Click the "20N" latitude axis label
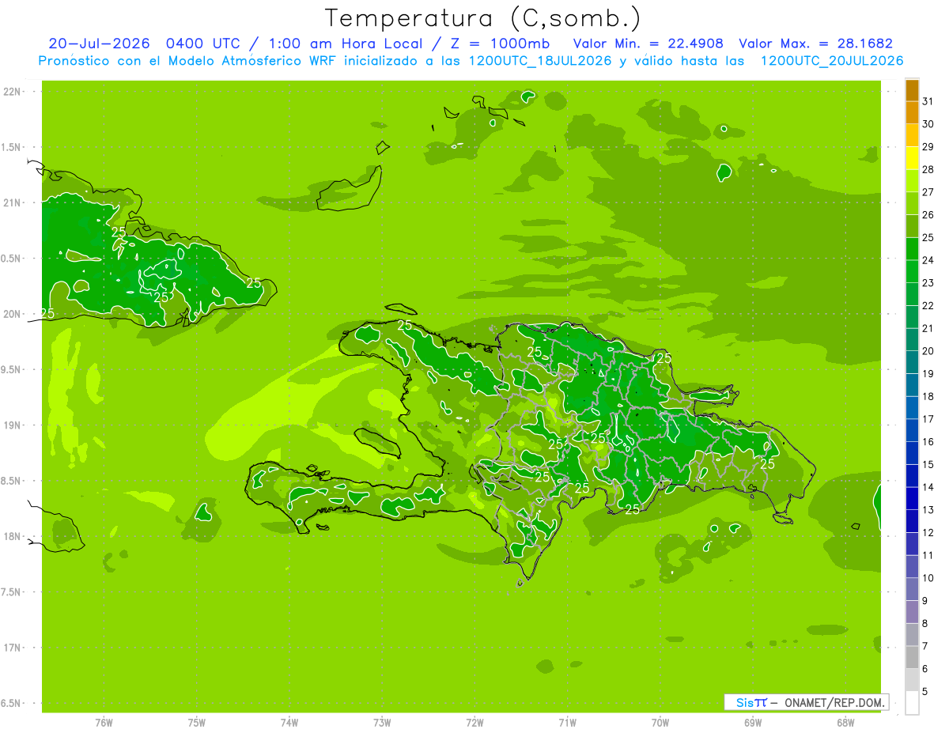949x733 pixels. click(13, 314)
